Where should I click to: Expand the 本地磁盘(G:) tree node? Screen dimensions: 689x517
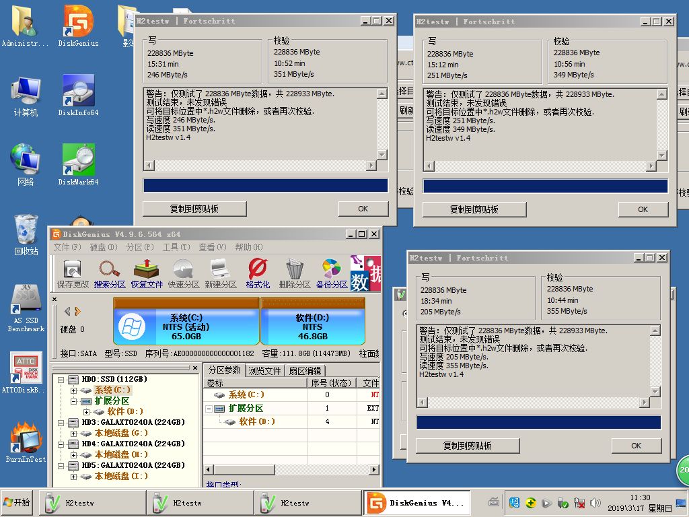point(73,434)
